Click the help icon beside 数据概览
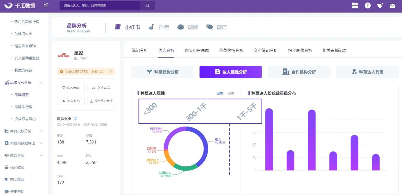Viewport: 402px width, 195px height. click(x=75, y=119)
